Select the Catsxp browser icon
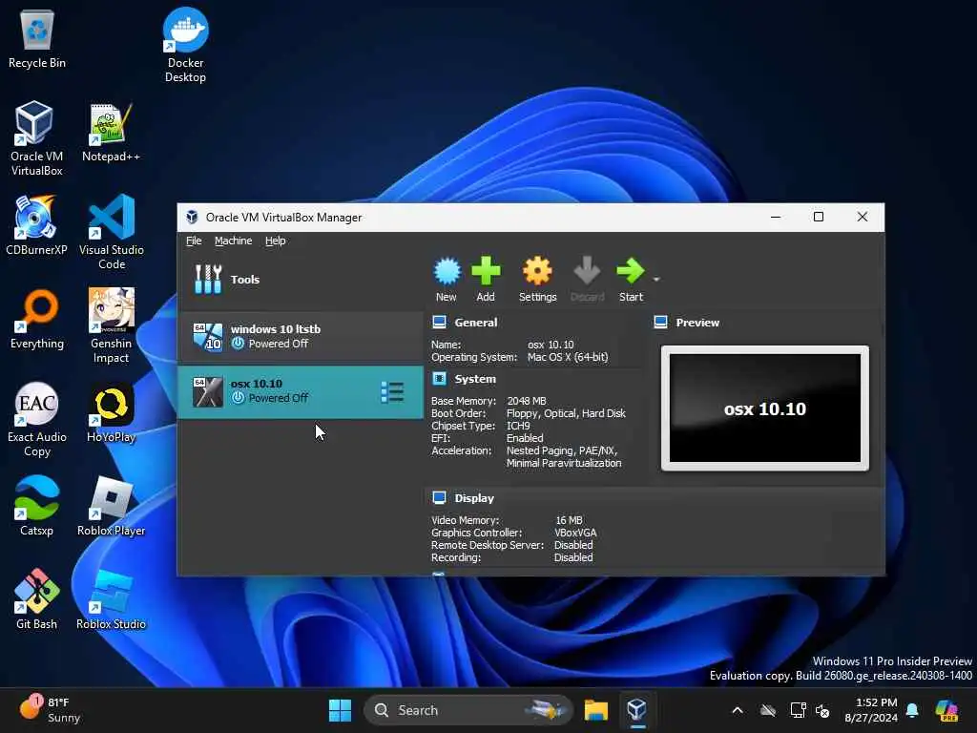The width and height of the screenshot is (977, 733). point(37,506)
